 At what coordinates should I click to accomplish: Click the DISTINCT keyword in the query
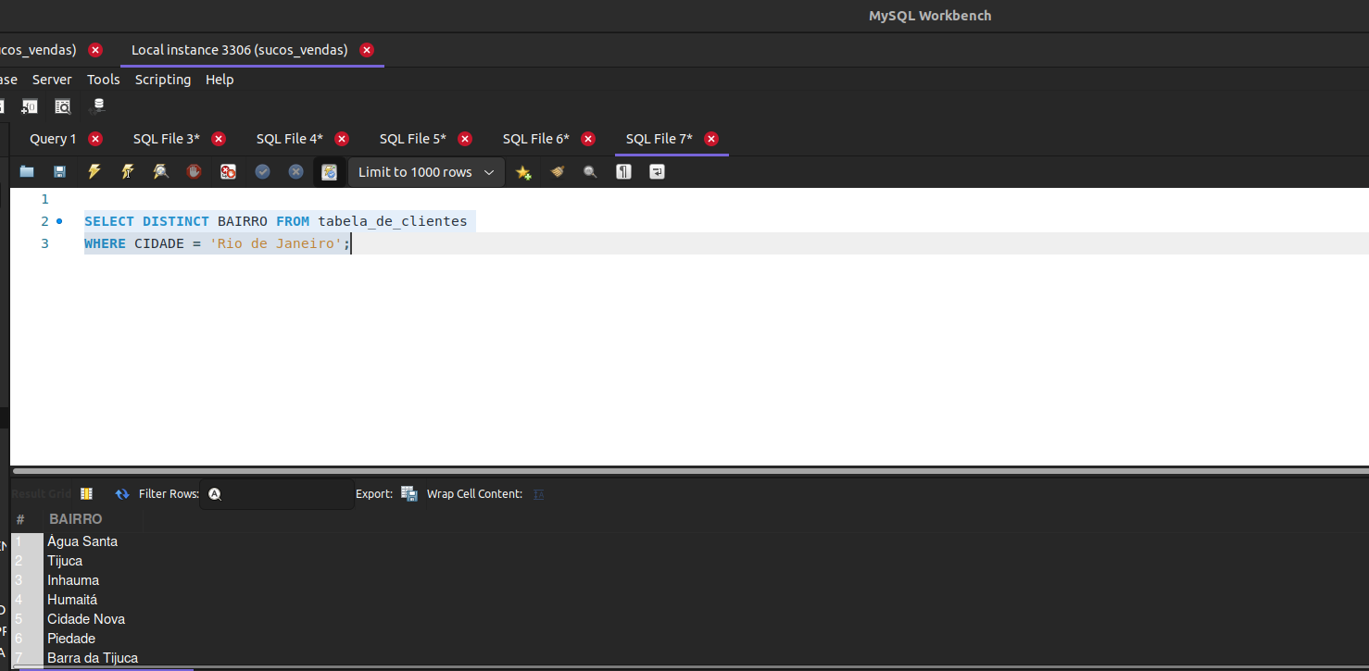[x=176, y=221]
